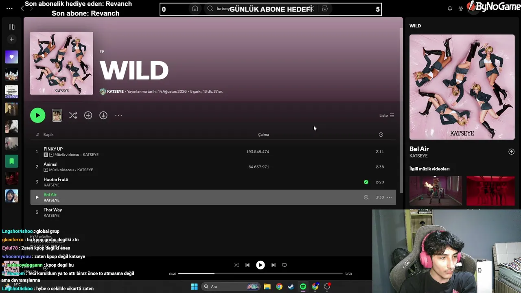Enable shuffle for the WILD EP

coord(73,115)
